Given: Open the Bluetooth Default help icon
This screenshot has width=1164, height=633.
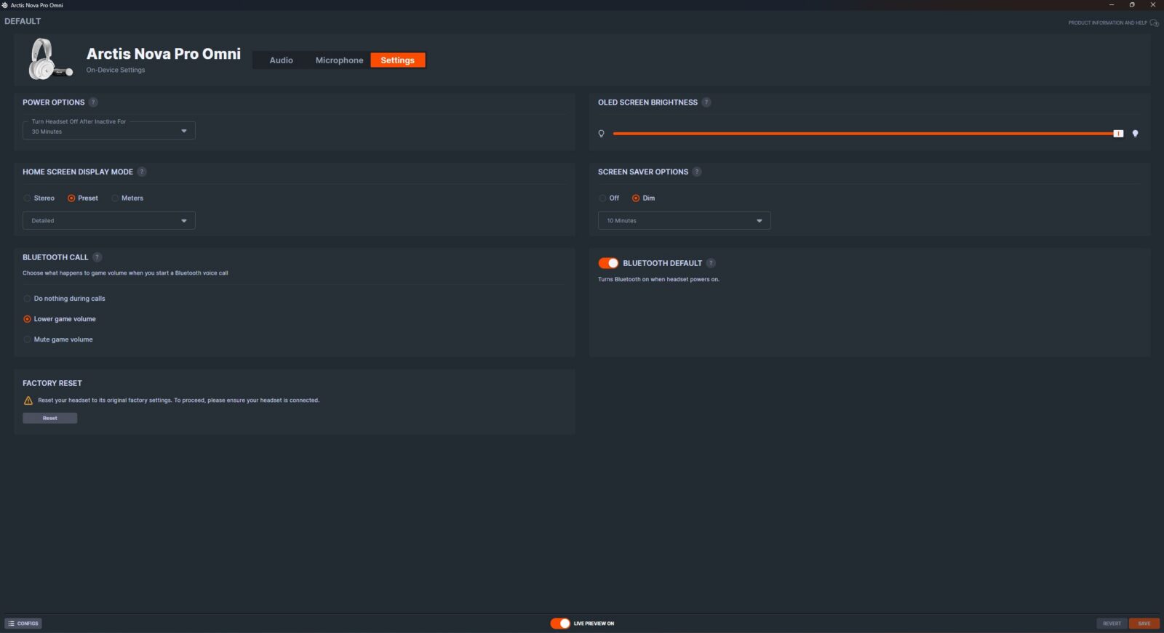Looking at the screenshot, I should click(x=711, y=263).
